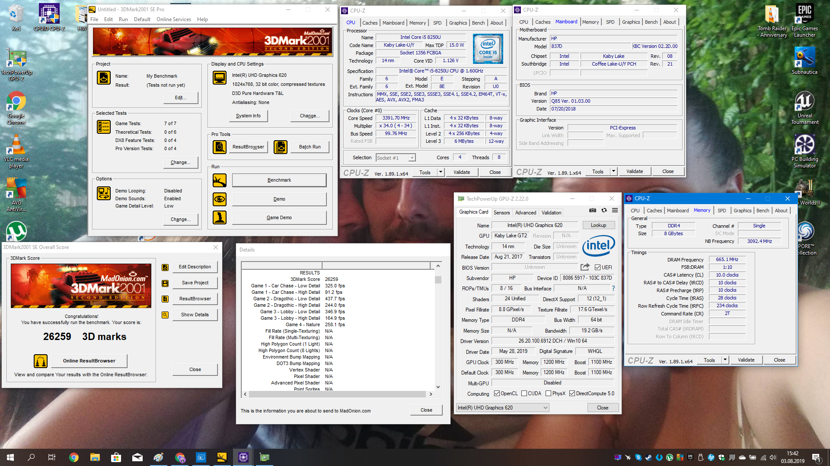The width and height of the screenshot is (830, 466).
Task: Click the Details window vertical scrollbar
Action: click(x=438, y=326)
